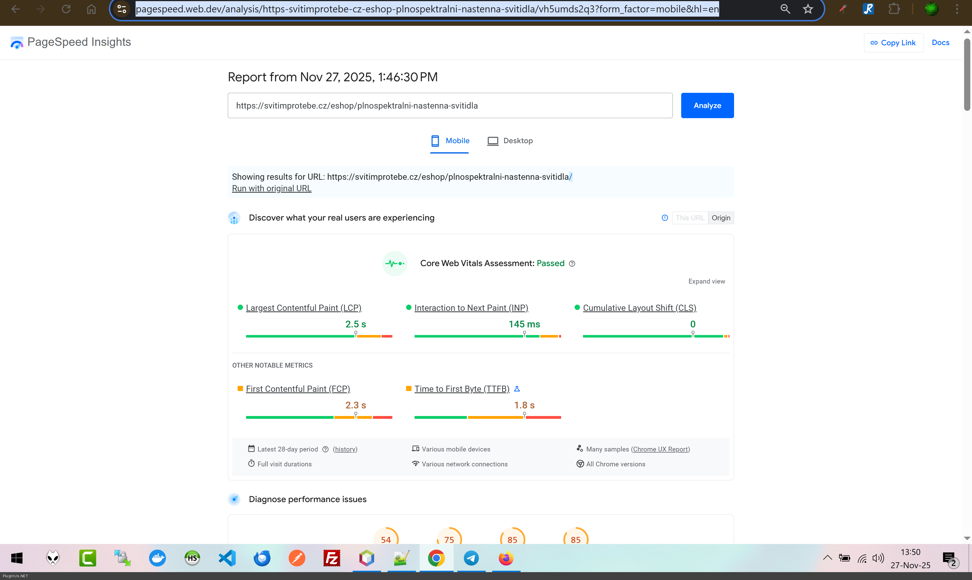Open the Chrome three-dot menu

(957, 9)
